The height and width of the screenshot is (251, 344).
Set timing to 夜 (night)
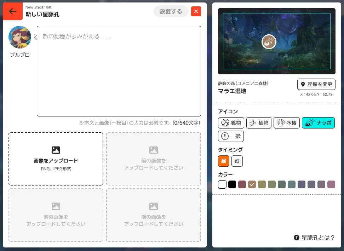pyautogui.click(x=237, y=161)
